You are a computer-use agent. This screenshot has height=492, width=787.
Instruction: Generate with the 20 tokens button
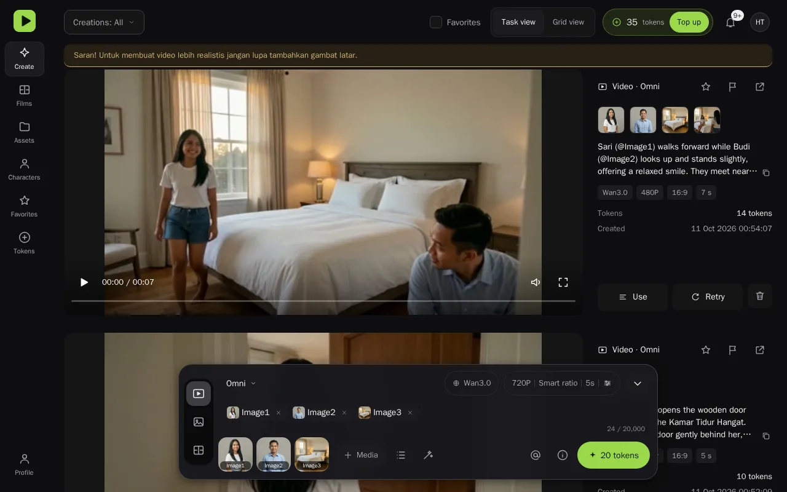point(614,455)
